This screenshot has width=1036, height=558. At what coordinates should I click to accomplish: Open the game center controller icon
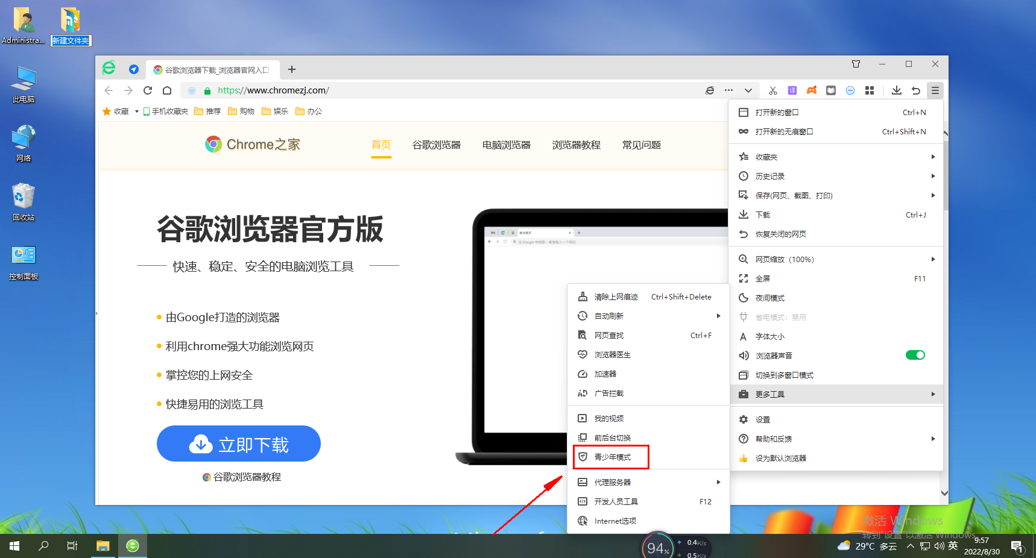(811, 90)
